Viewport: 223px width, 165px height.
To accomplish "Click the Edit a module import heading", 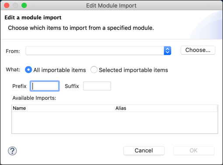I will 33,18.
